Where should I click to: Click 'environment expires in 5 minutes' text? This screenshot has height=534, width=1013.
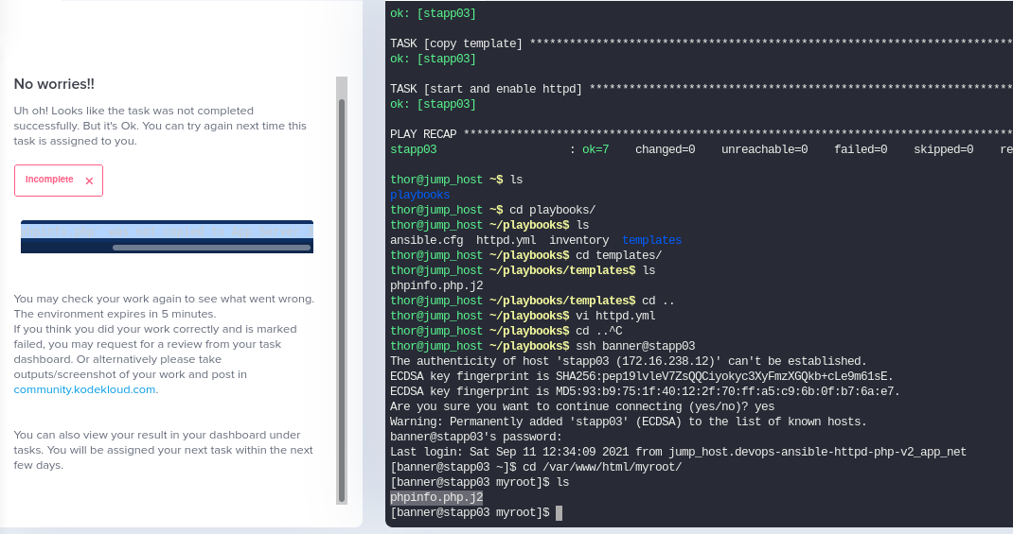tap(115, 314)
